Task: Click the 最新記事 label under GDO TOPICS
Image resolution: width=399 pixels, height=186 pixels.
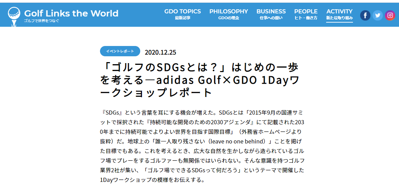Action: [x=182, y=18]
